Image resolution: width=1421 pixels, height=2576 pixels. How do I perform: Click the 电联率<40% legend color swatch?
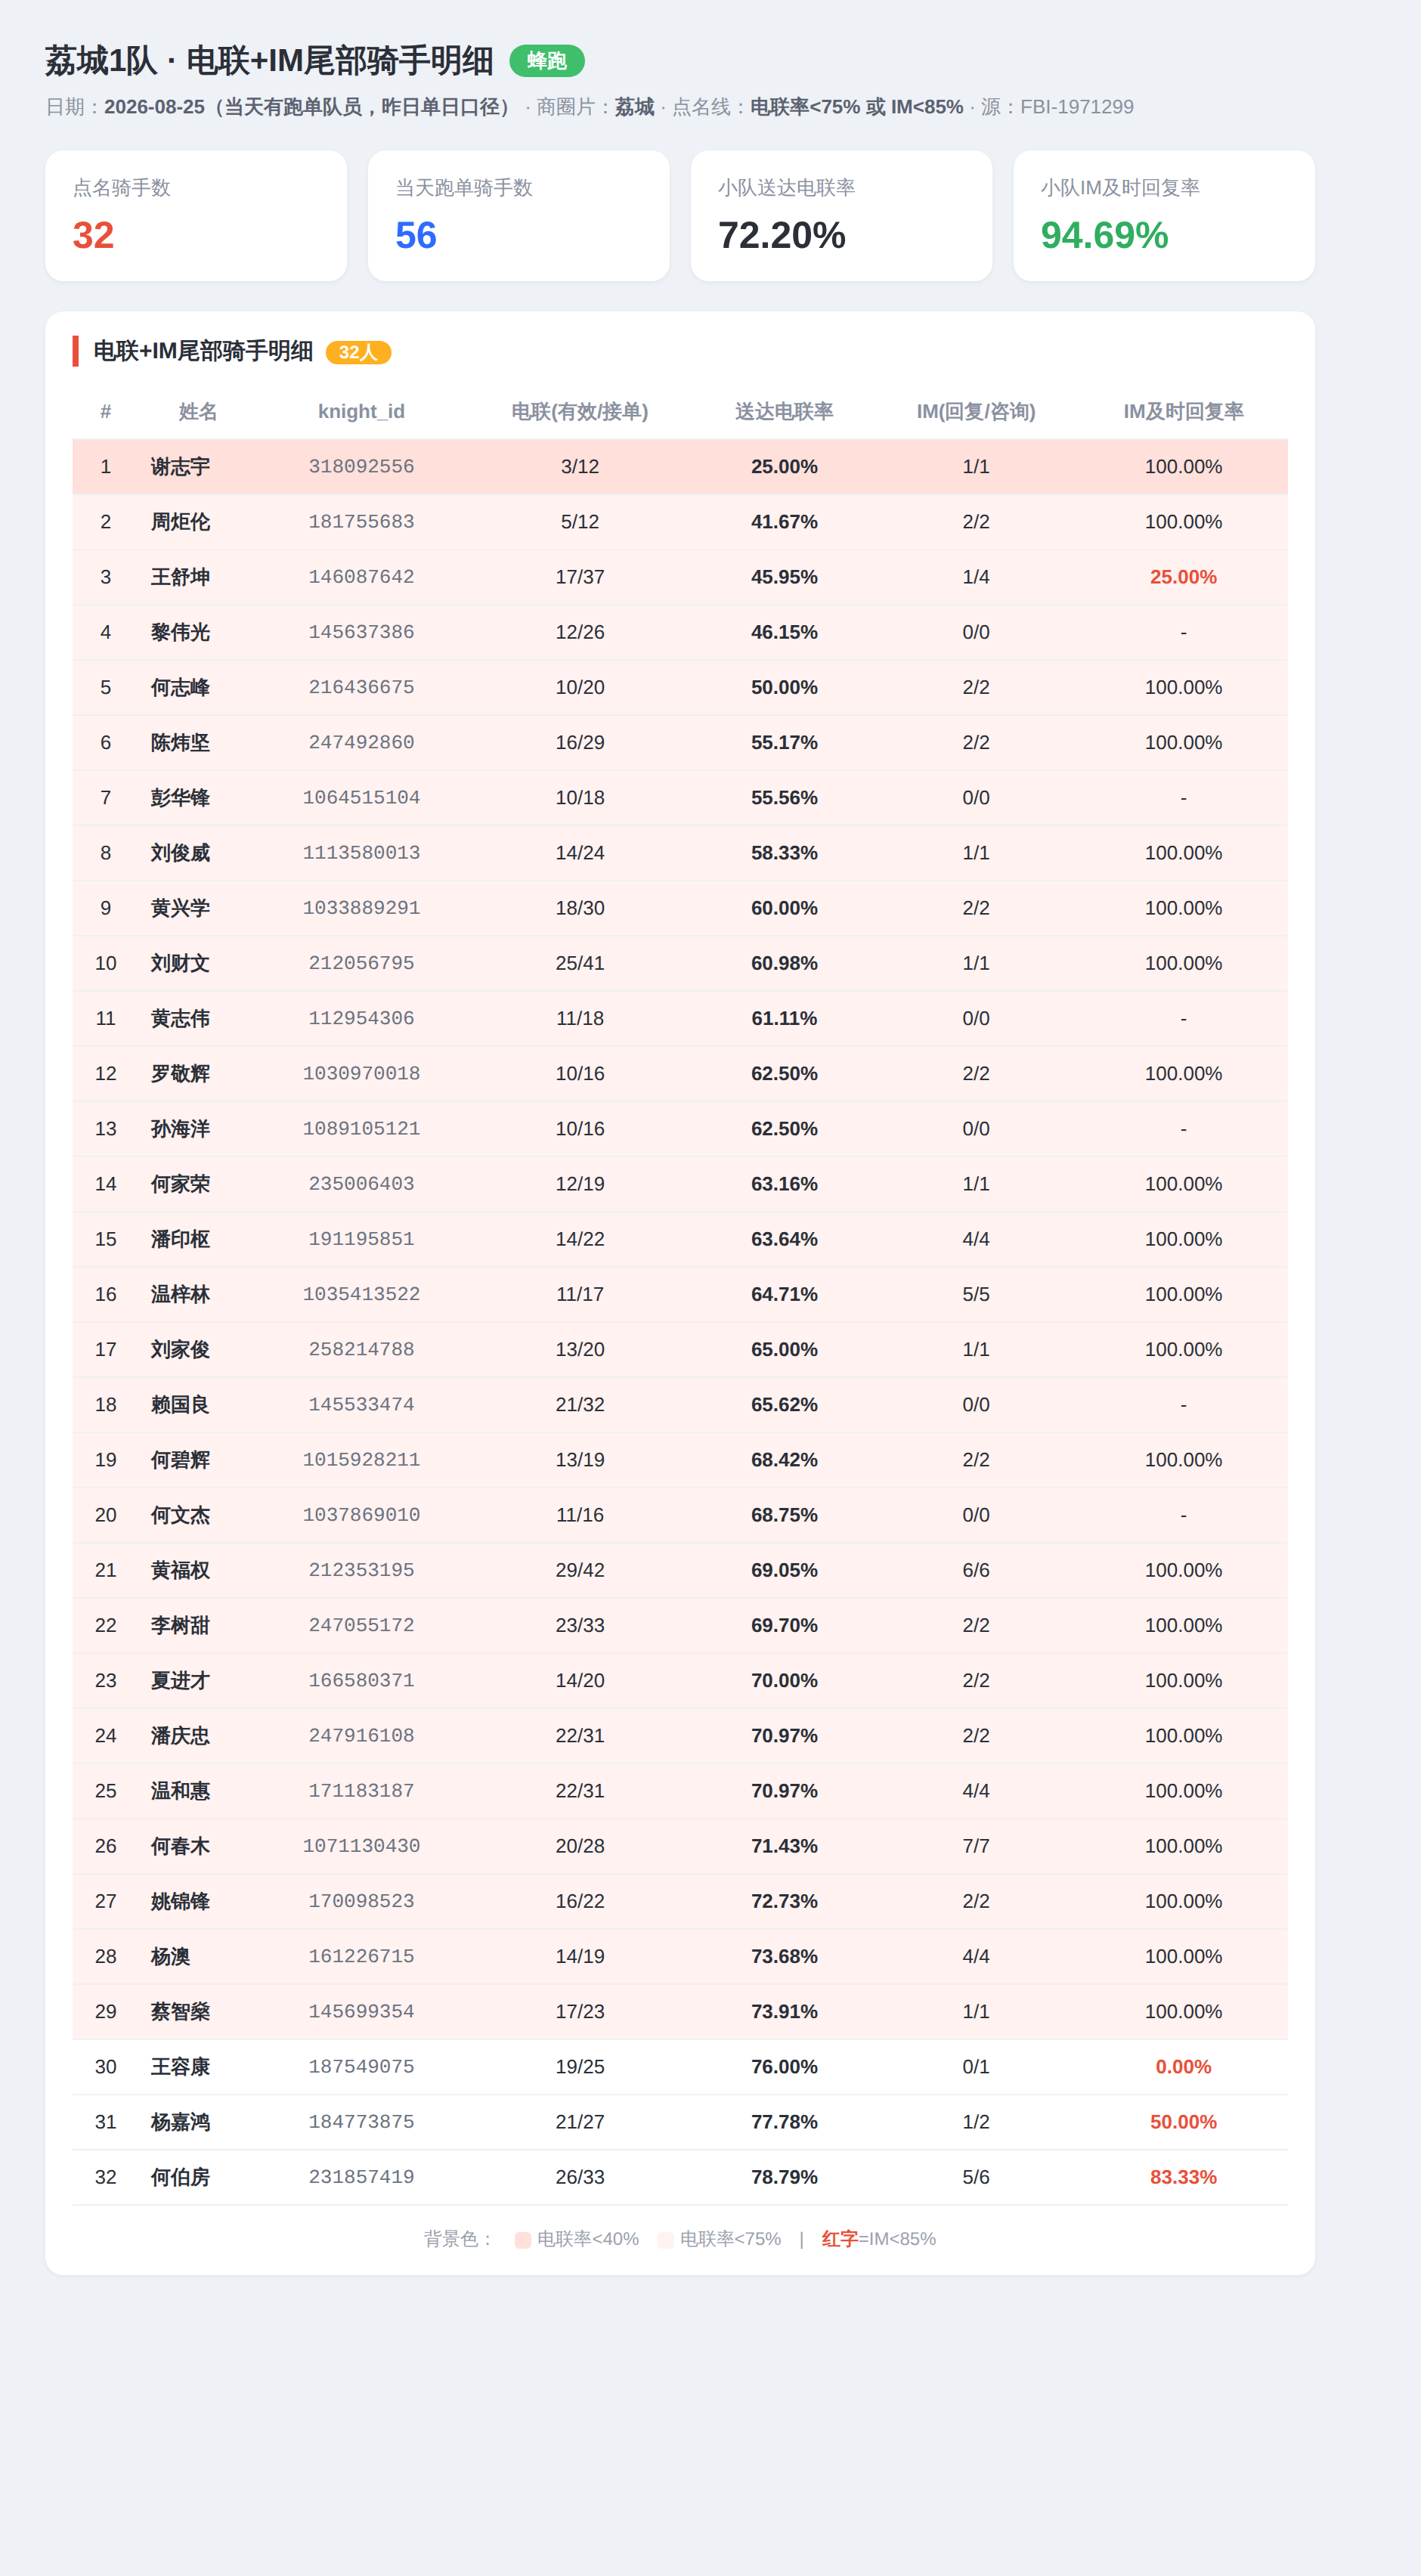(x=522, y=2239)
